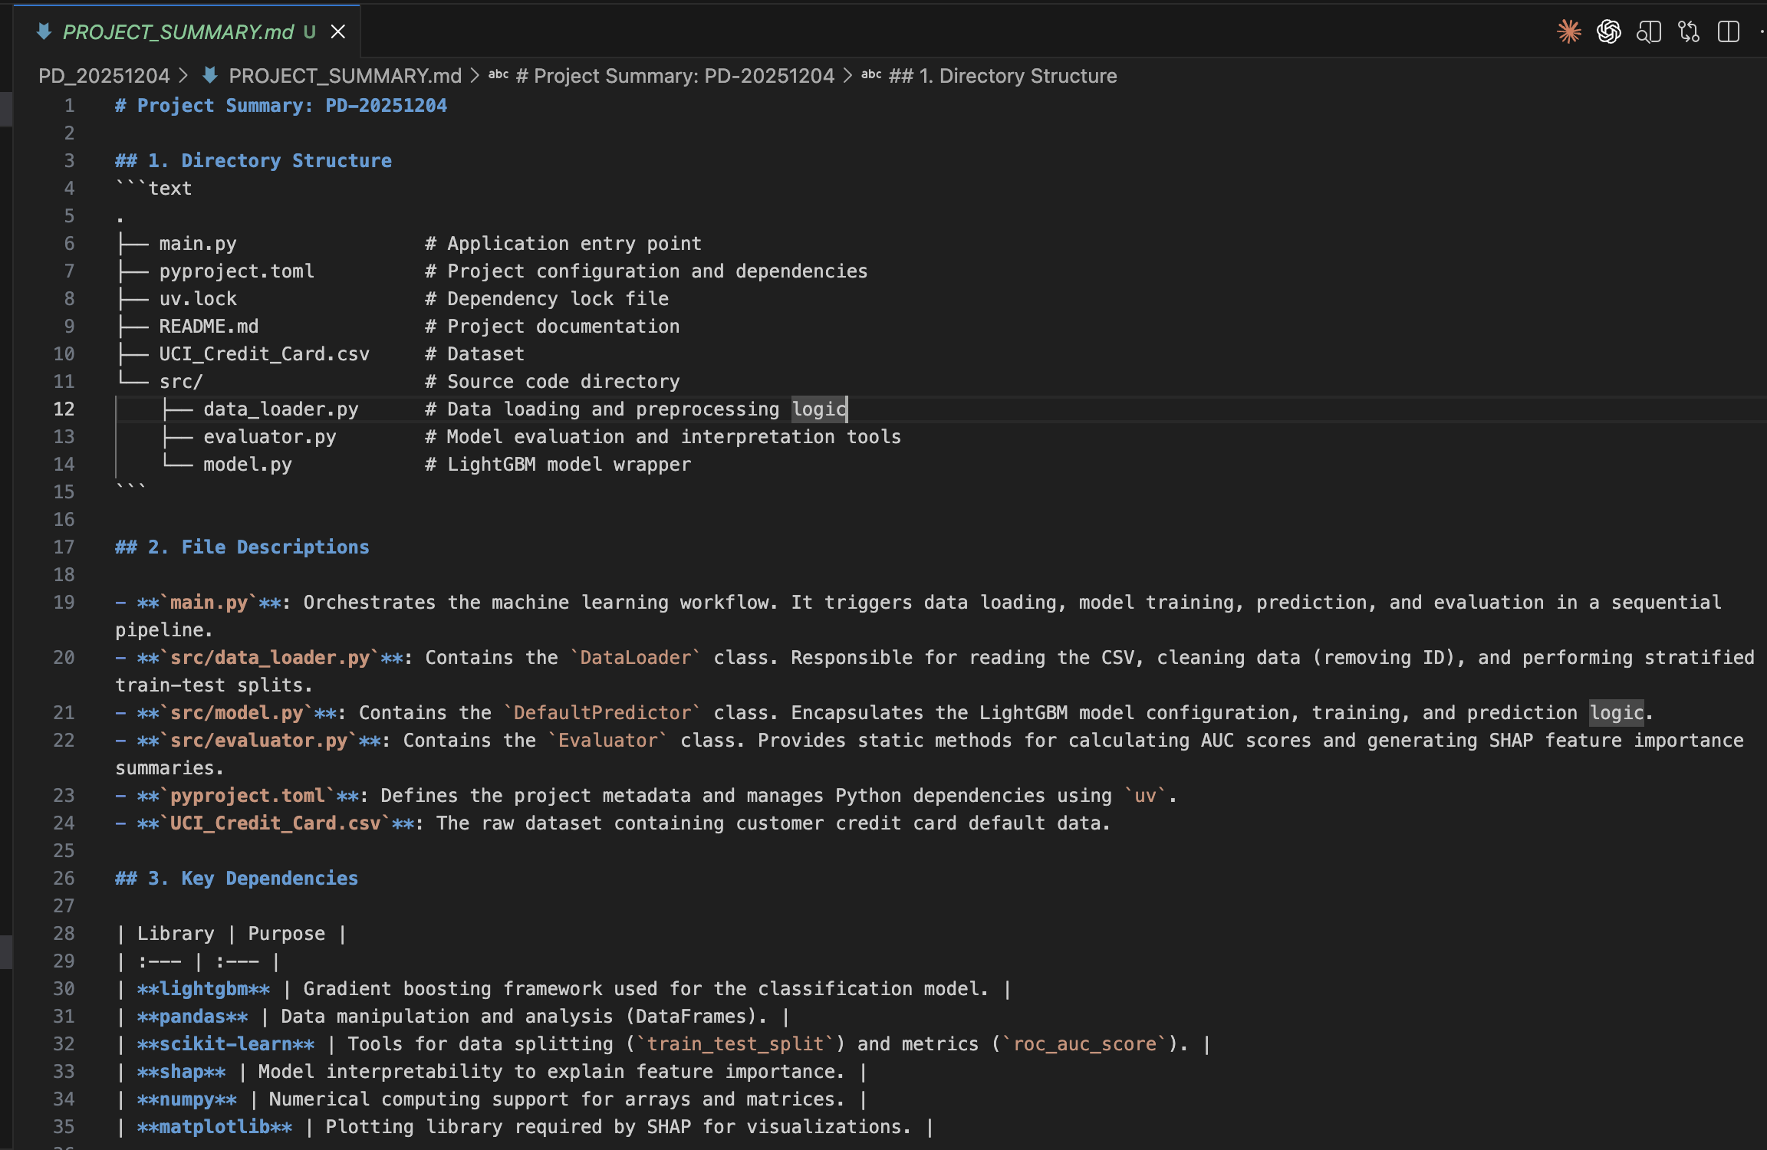Image resolution: width=1767 pixels, height=1150 pixels.
Task: Open the PD_20251204 folder breadcrumb
Action: [x=104, y=76]
